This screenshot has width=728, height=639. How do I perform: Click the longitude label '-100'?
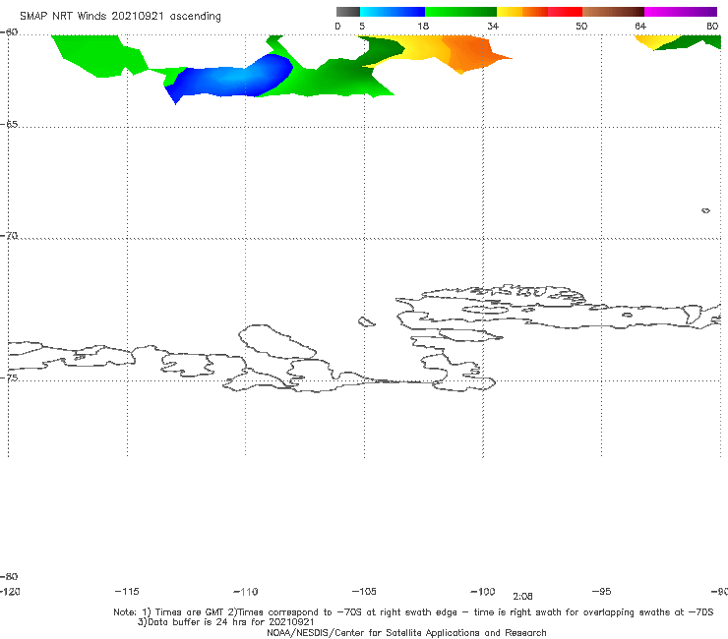coord(483,592)
